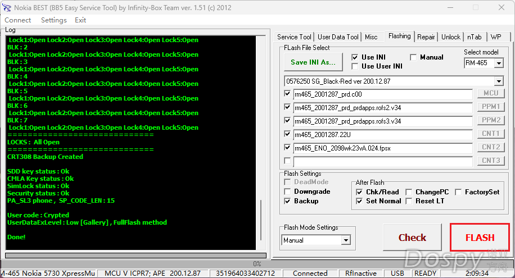Image resolution: width=515 pixels, height=278 pixels.
Task: Click the log panel horizontal scrollbar
Action: coord(135,255)
